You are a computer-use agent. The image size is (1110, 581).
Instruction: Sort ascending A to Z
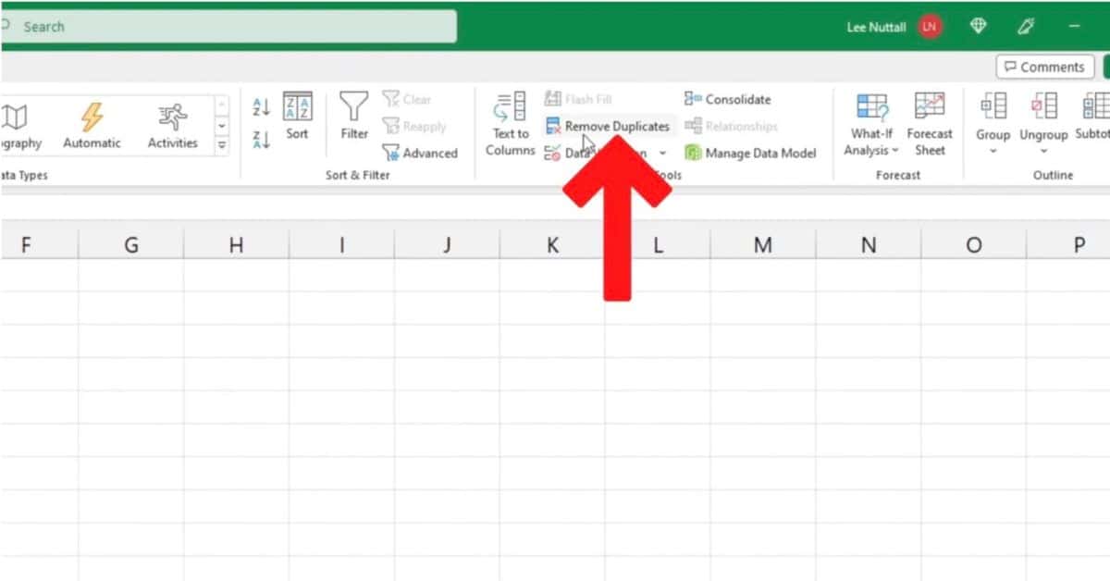(260, 105)
